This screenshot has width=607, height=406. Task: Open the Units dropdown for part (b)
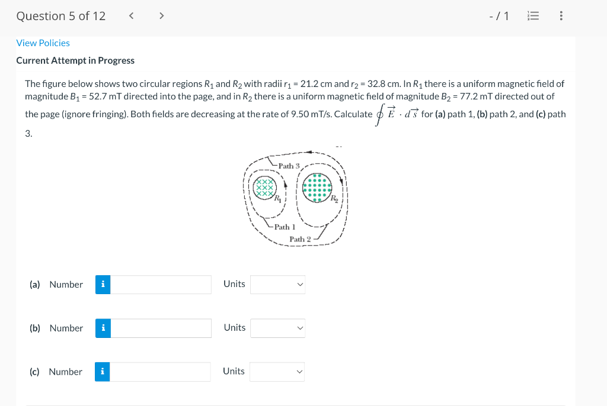tap(277, 328)
